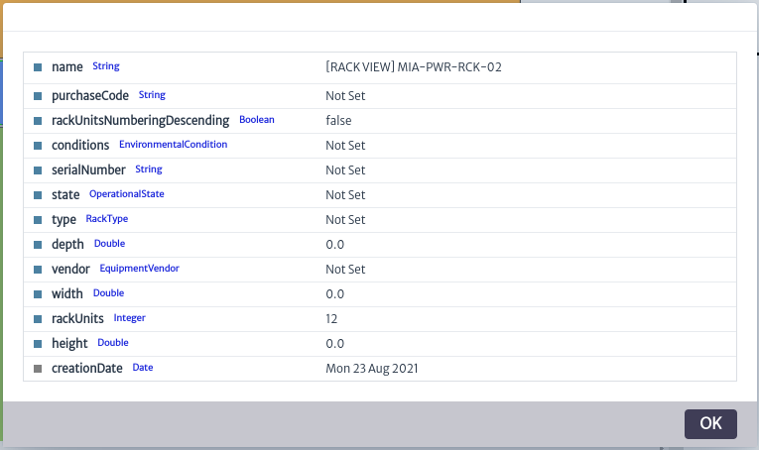The width and height of the screenshot is (759, 450).
Task: Click the EnvironmentalCondition type label
Action: pyautogui.click(x=174, y=145)
